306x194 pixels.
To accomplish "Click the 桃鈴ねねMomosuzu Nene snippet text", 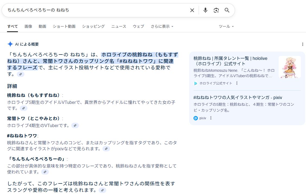I will coord(234,73).
